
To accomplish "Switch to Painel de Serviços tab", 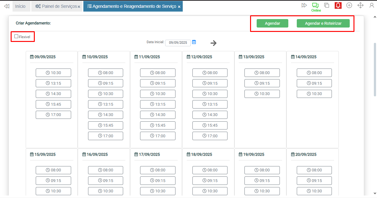I will pos(56,6).
